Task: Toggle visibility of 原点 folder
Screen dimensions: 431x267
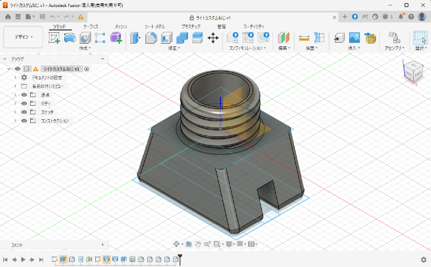Action: (x=24, y=95)
